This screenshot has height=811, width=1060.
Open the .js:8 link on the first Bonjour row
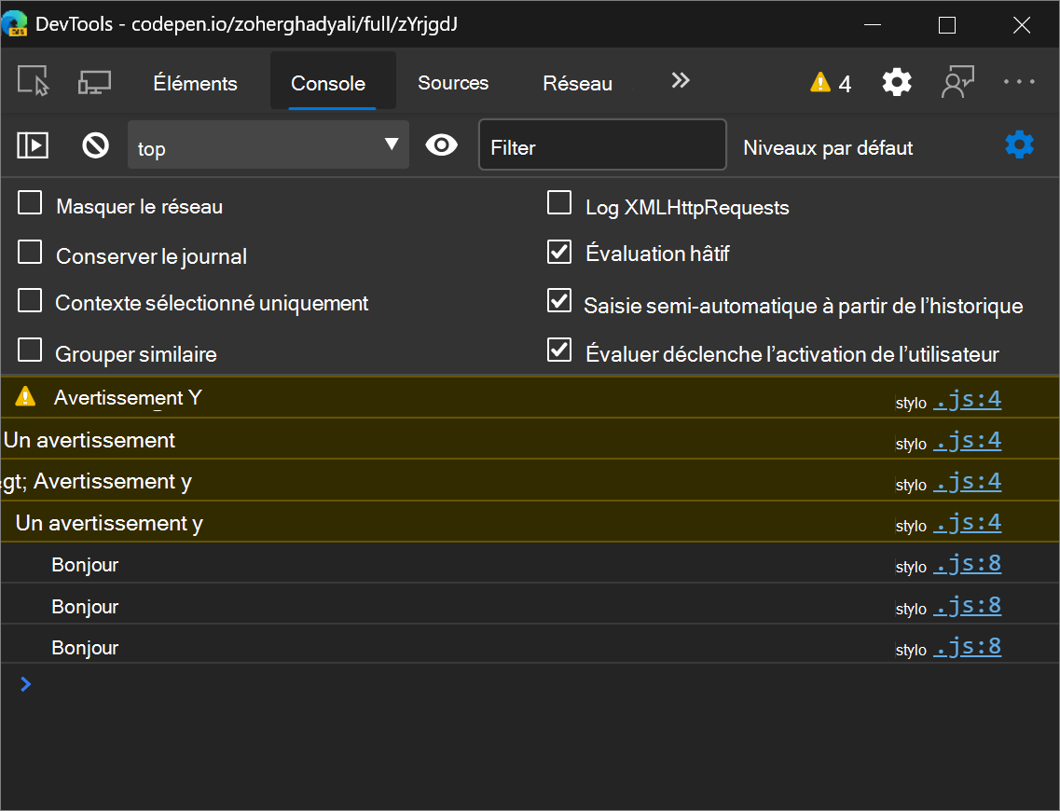point(967,564)
